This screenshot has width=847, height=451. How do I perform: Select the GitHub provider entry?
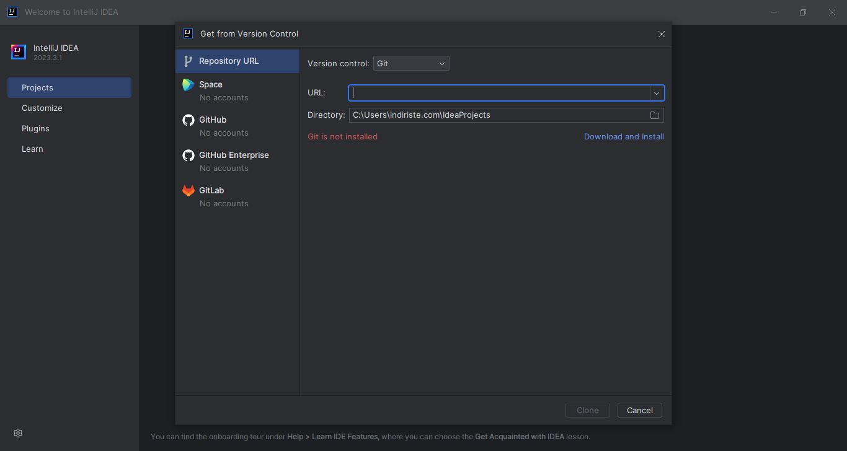(237, 126)
